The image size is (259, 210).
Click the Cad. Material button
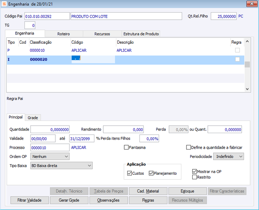pos(148,191)
